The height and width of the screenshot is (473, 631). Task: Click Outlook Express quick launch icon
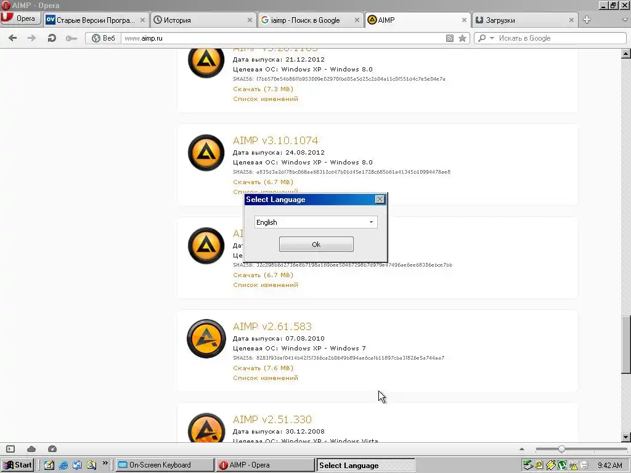(x=77, y=465)
